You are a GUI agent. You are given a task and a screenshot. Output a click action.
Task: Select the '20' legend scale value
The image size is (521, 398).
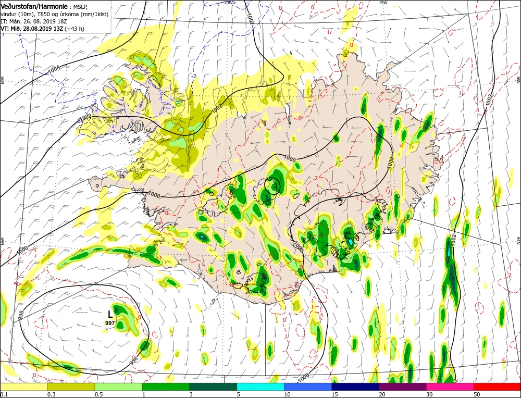tap(381, 394)
